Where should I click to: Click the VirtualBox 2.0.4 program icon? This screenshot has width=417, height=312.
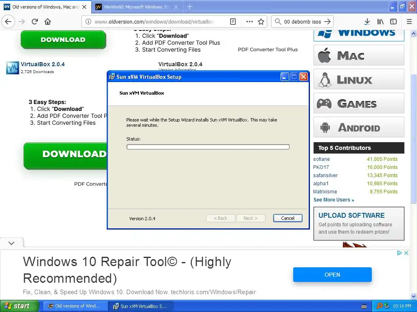tap(13, 68)
